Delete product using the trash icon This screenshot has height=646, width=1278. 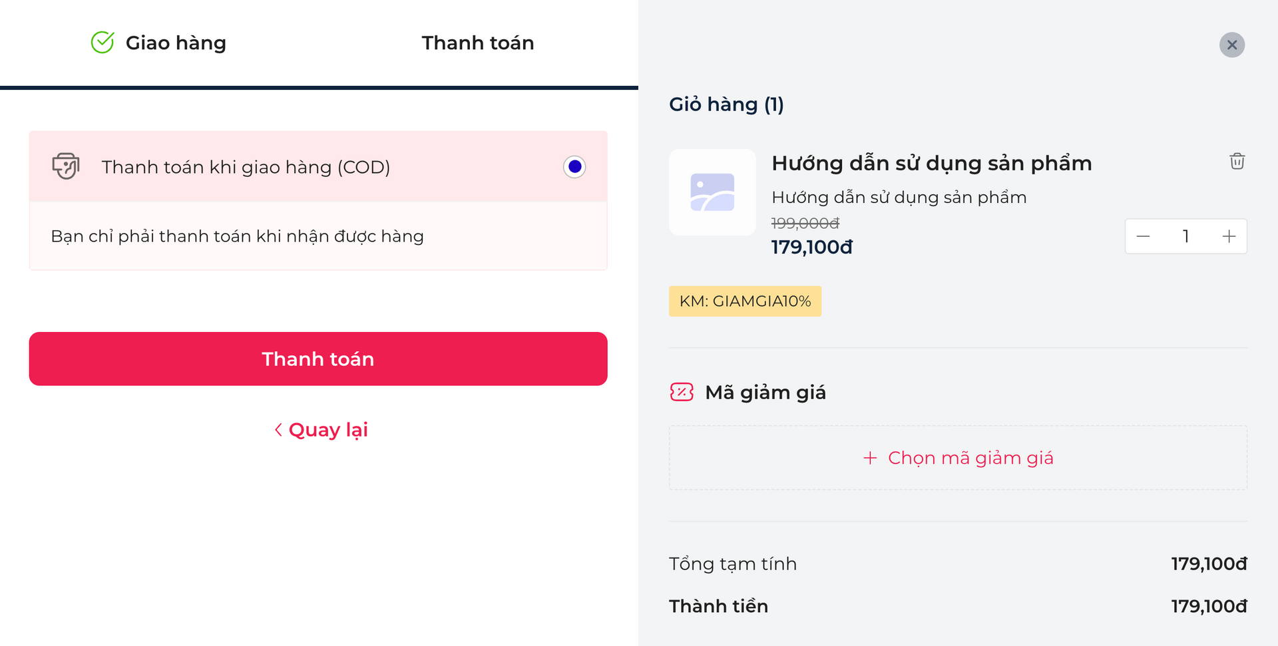[1237, 162]
